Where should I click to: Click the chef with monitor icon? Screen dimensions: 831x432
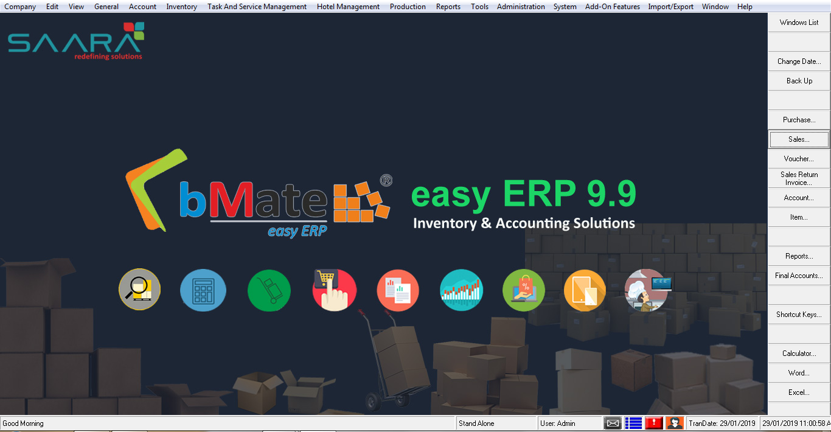click(647, 290)
